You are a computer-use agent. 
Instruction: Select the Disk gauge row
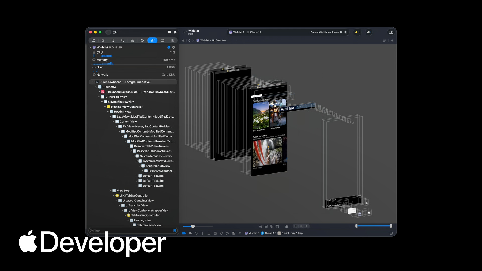tap(134, 69)
